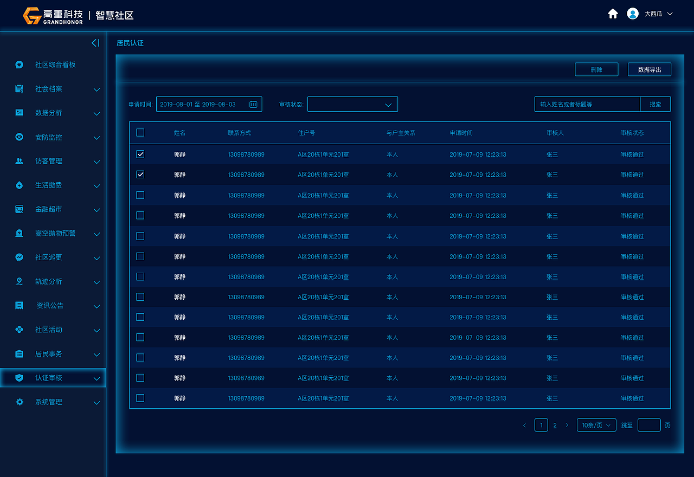Go to previous page arrow
This screenshot has height=477, width=694.
(x=524, y=426)
